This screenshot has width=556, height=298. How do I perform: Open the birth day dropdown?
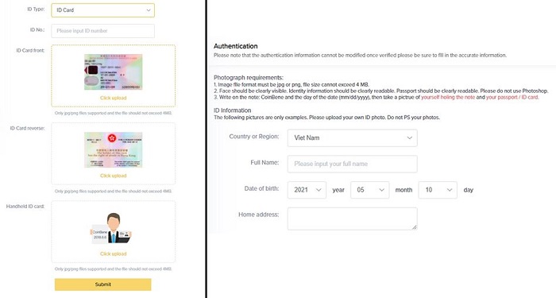click(x=438, y=190)
